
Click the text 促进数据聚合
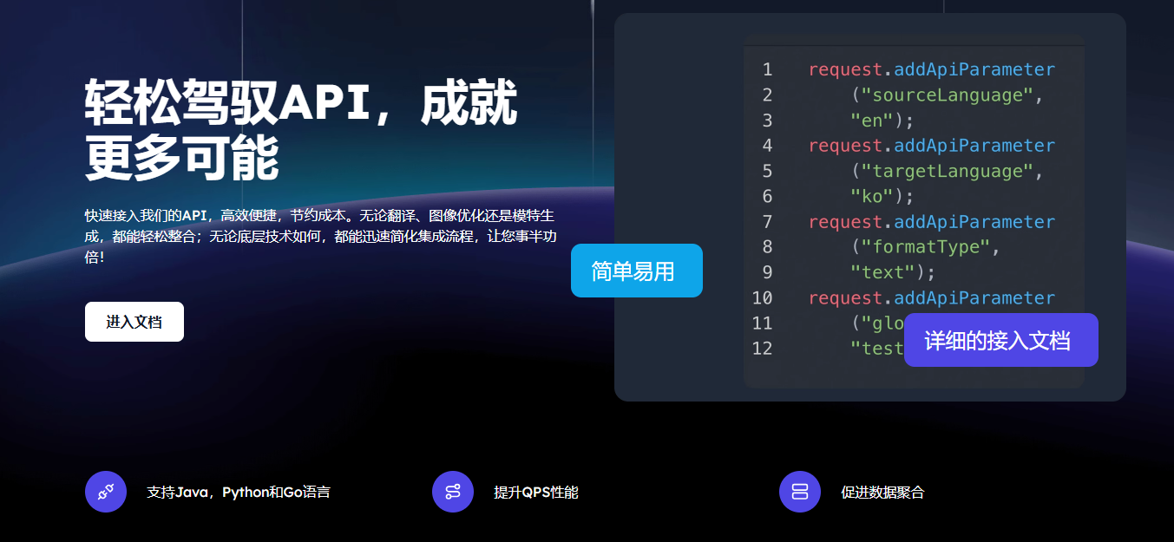[883, 493]
